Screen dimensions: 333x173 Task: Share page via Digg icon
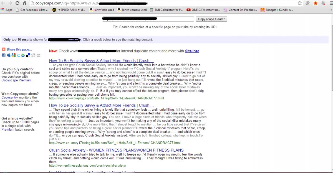(x=33, y=55)
